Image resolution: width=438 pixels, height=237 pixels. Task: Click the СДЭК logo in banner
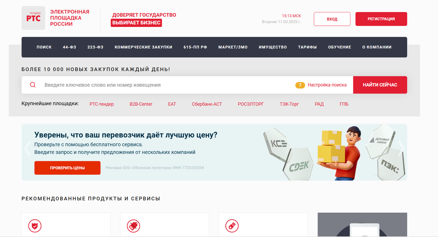[299, 167]
